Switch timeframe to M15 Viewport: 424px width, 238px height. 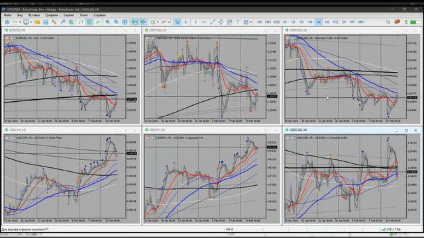(x=268, y=22)
